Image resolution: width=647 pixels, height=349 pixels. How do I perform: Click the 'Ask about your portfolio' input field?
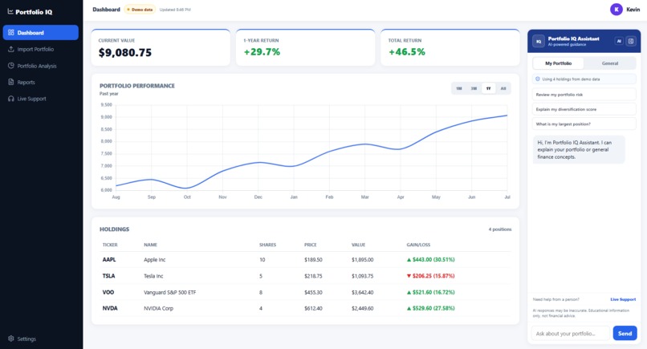(571, 333)
